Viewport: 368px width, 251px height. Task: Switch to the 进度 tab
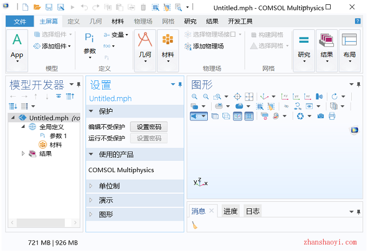click(231, 211)
